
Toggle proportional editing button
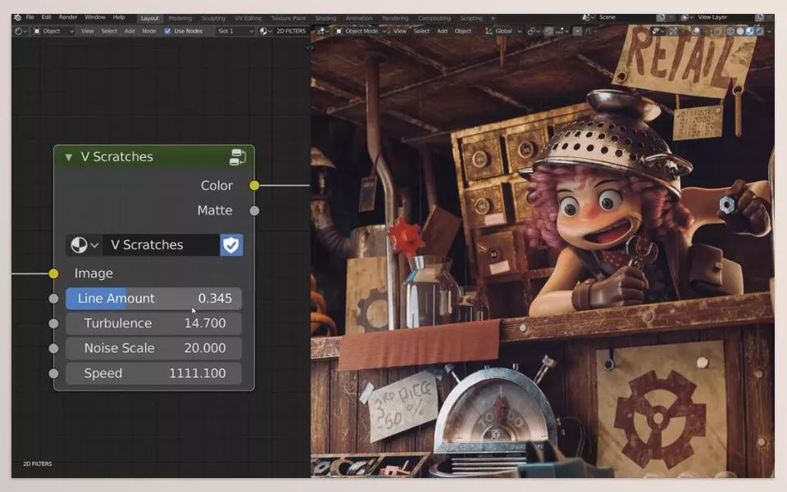577,31
